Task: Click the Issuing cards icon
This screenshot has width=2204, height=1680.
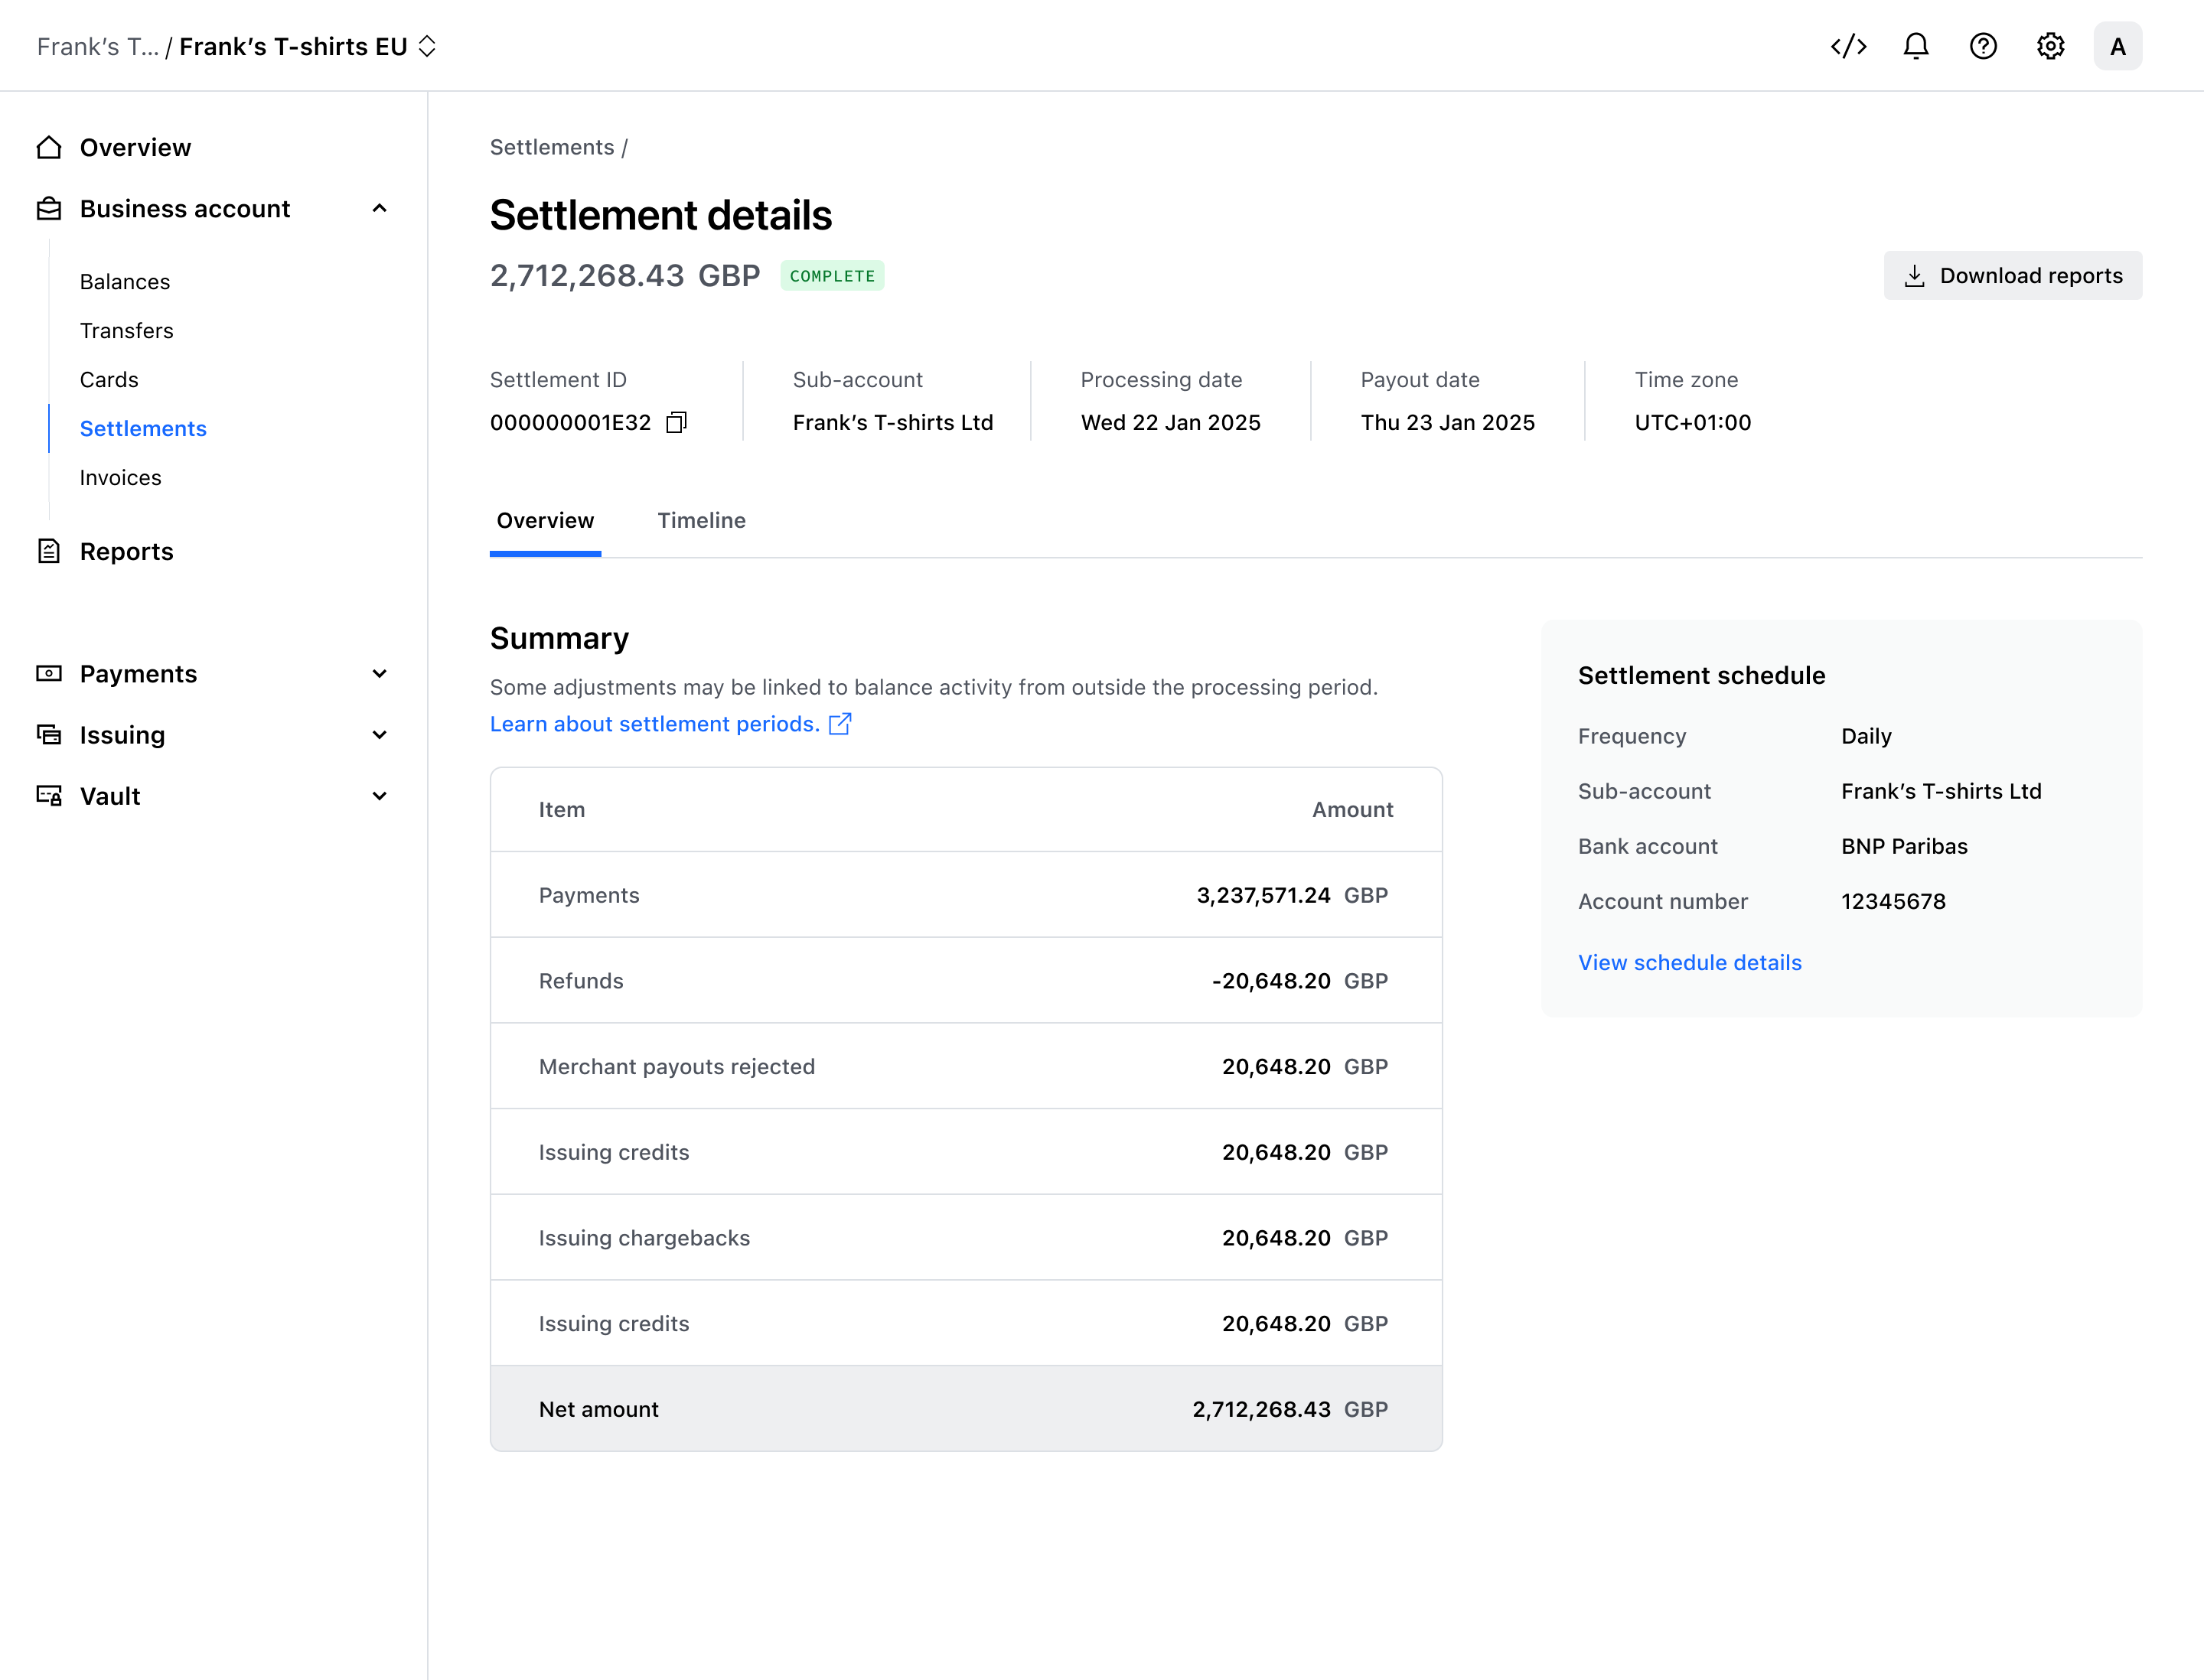Action: click(49, 735)
